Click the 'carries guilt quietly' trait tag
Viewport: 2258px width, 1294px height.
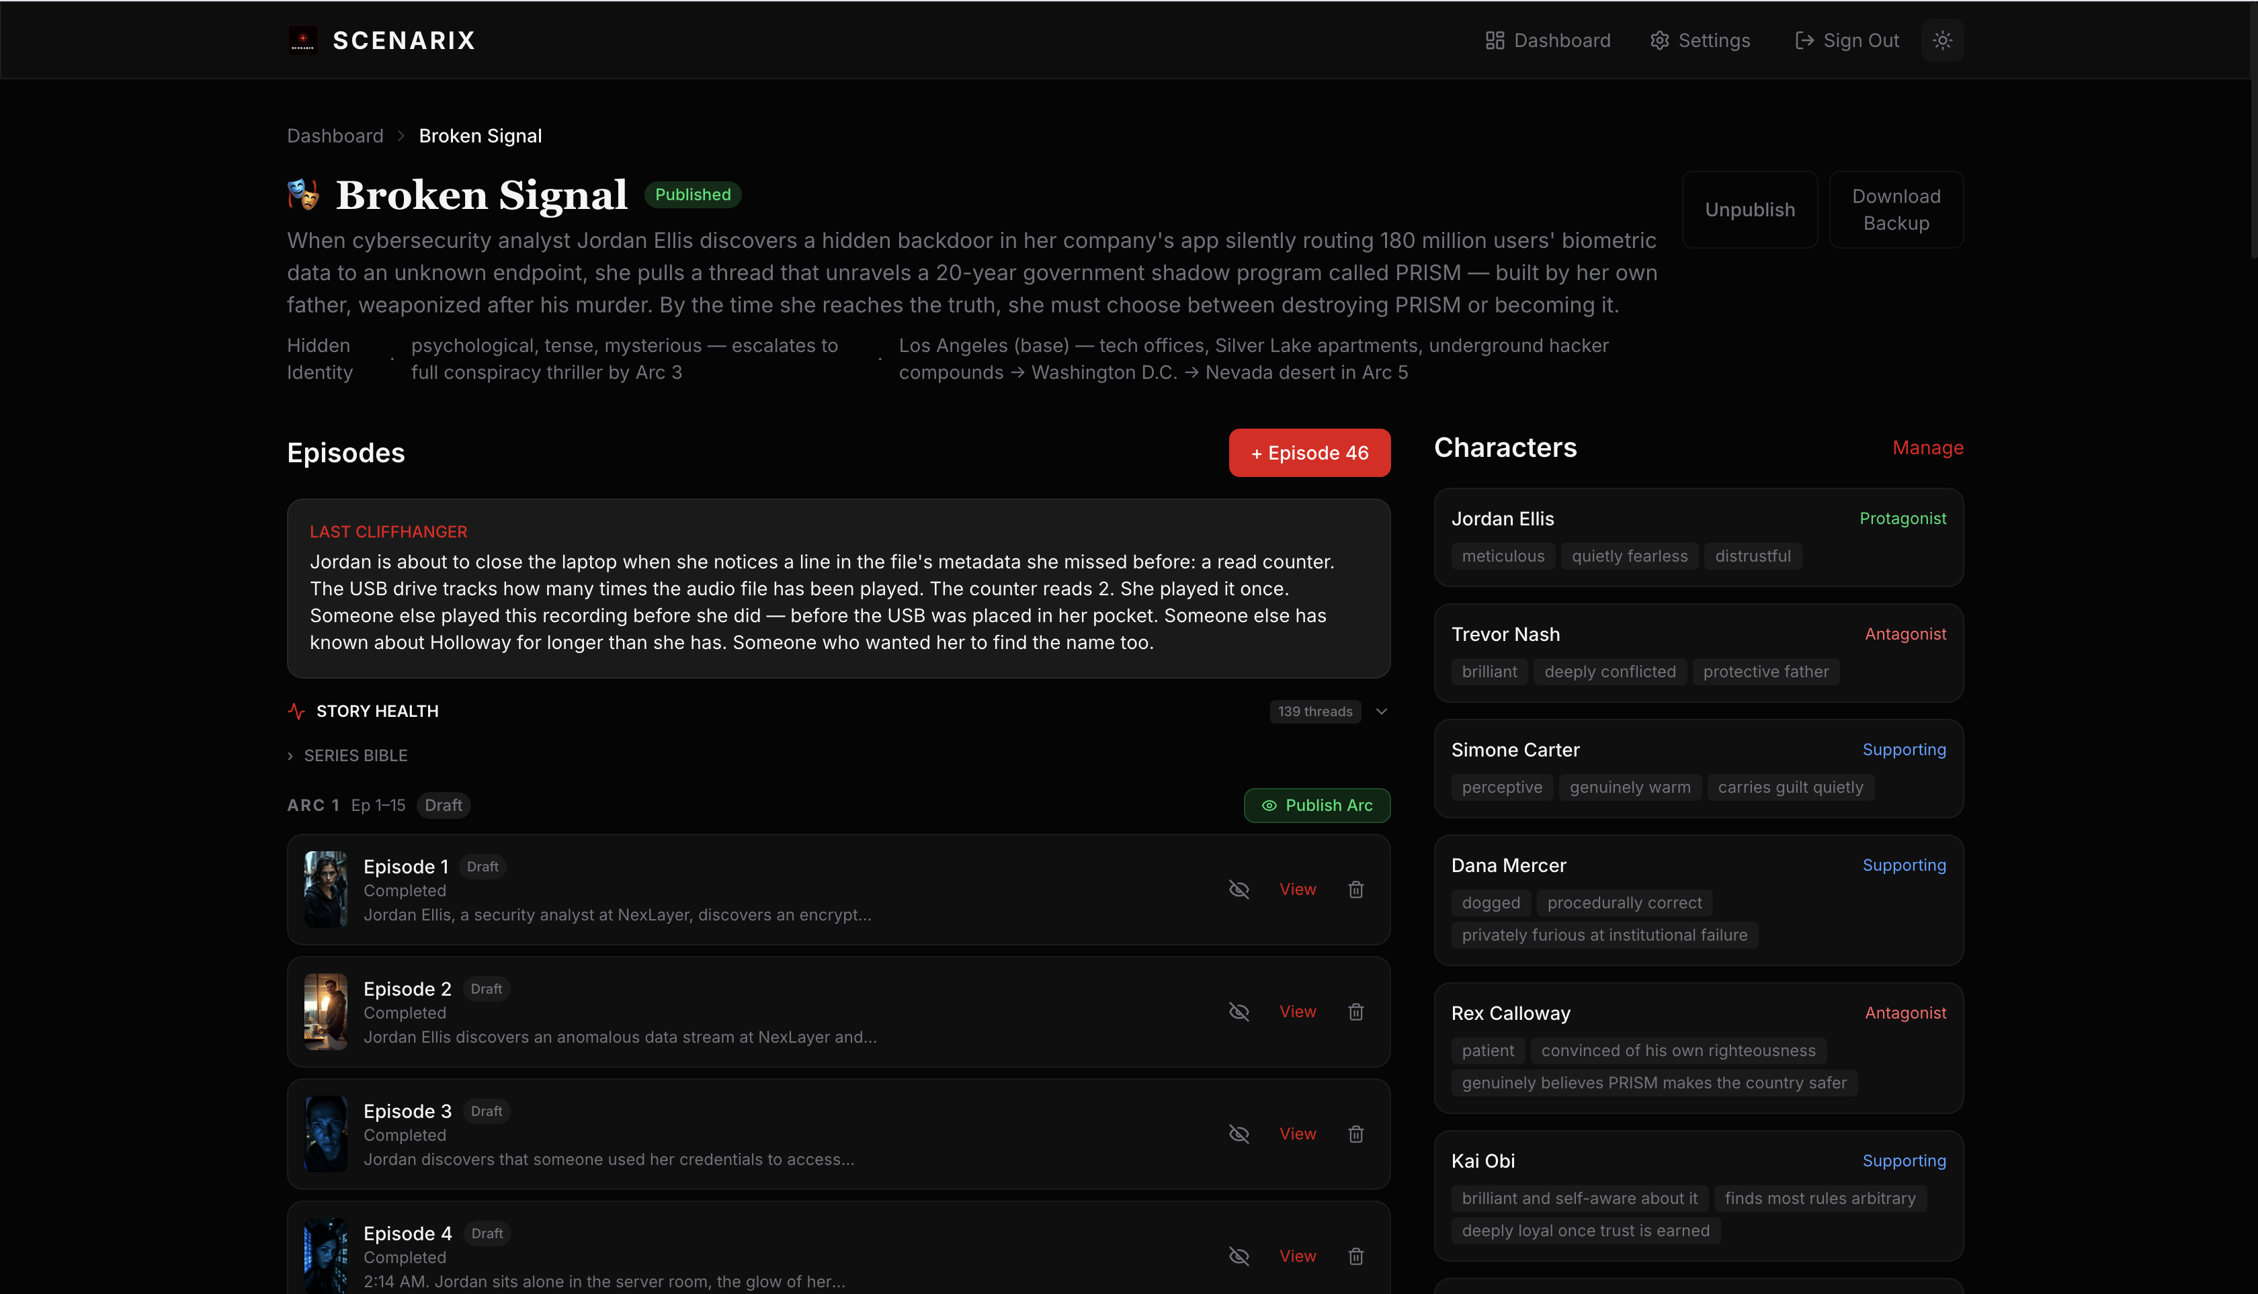click(1790, 787)
